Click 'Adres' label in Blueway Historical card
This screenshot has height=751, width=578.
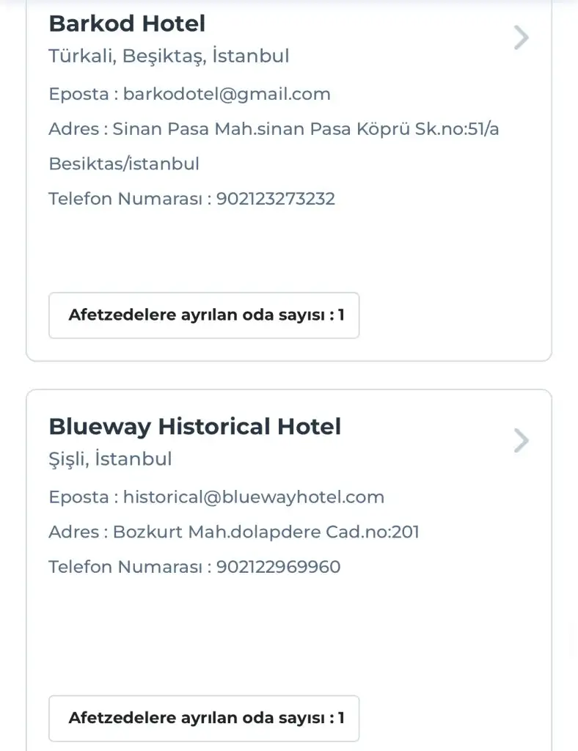pos(73,532)
